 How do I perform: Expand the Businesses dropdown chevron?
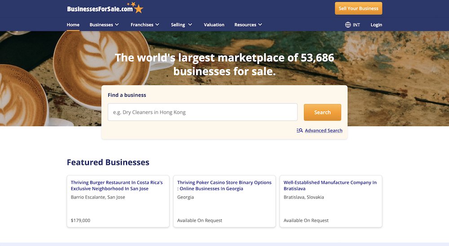click(x=117, y=25)
